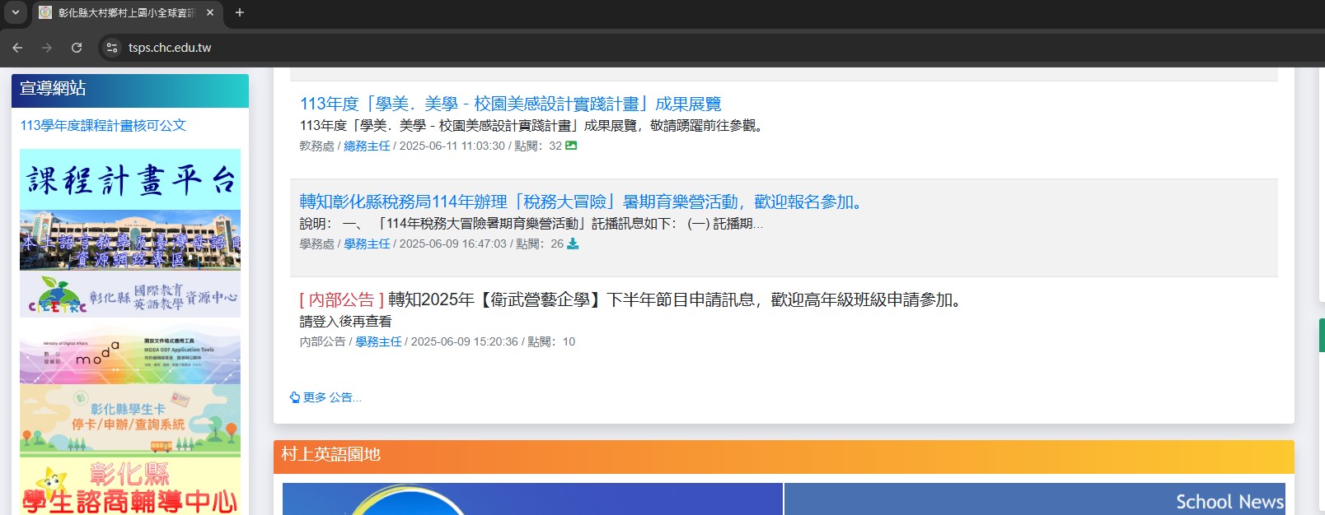Click hand icon beside 更多公告
Screen dimensions: 1325x515
(x=295, y=397)
